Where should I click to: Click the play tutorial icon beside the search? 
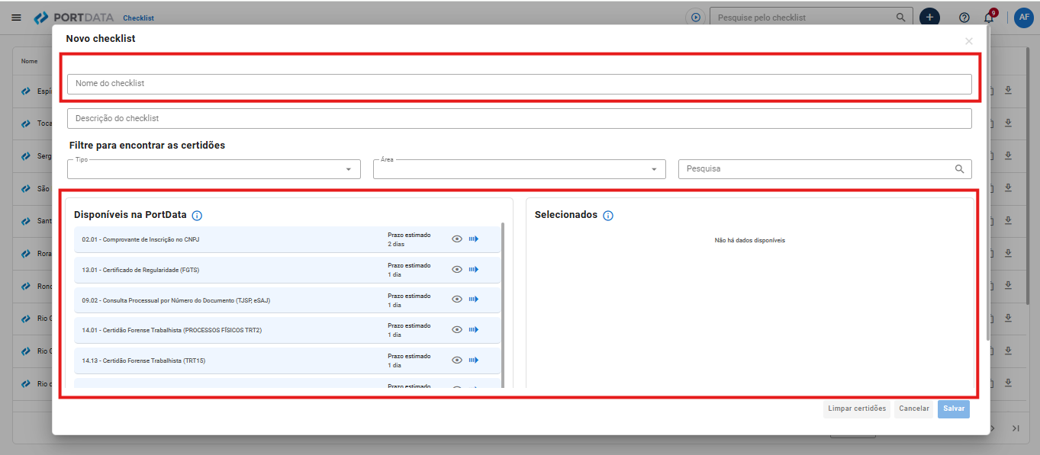pos(695,18)
